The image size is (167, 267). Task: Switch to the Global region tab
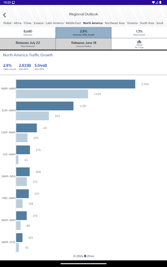(7, 23)
